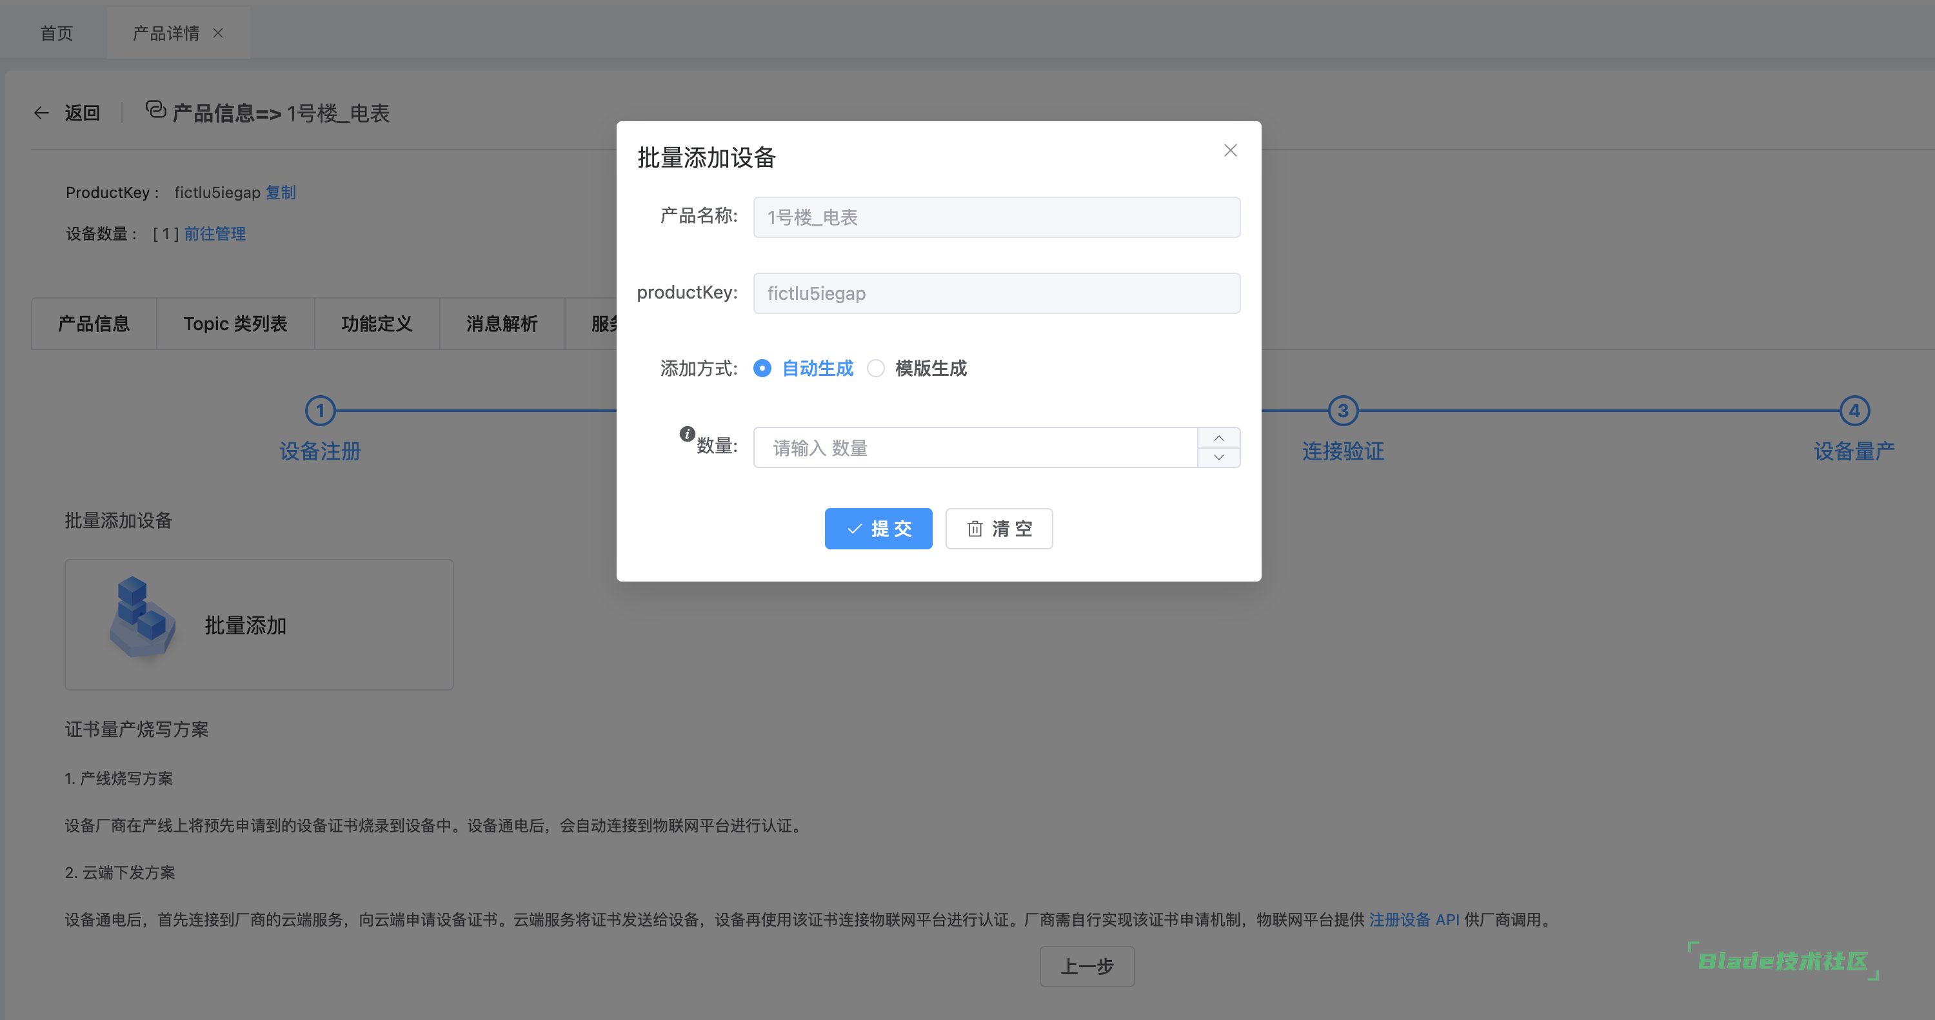Click step 4 circle 设备量产
The height and width of the screenshot is (1020, 1935).
[1854, 411]
